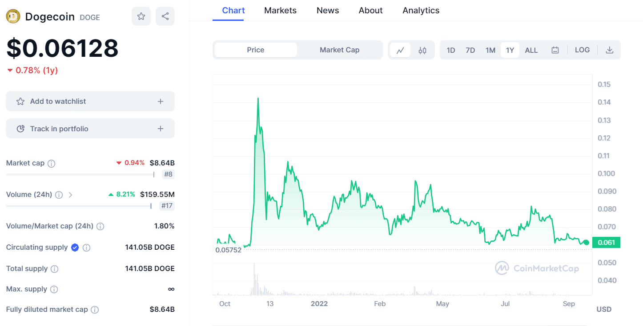Viewport: 643px width, 326px height.
Task: Click the #17 volume rank badge
Action: pos(167,206)
